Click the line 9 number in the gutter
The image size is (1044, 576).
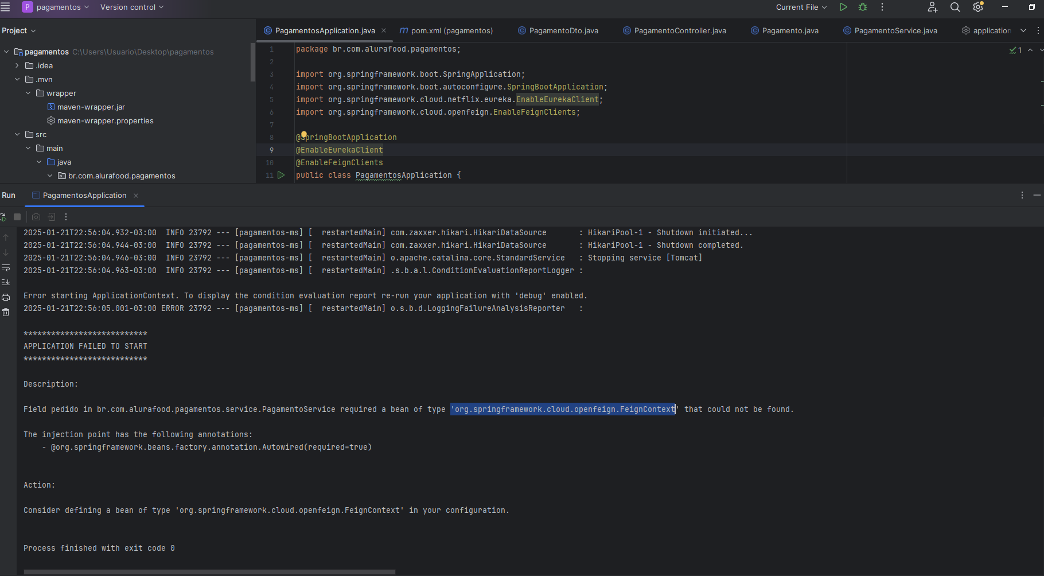point(271,150)
